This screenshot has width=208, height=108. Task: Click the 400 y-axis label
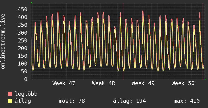[x=22, y=17]
